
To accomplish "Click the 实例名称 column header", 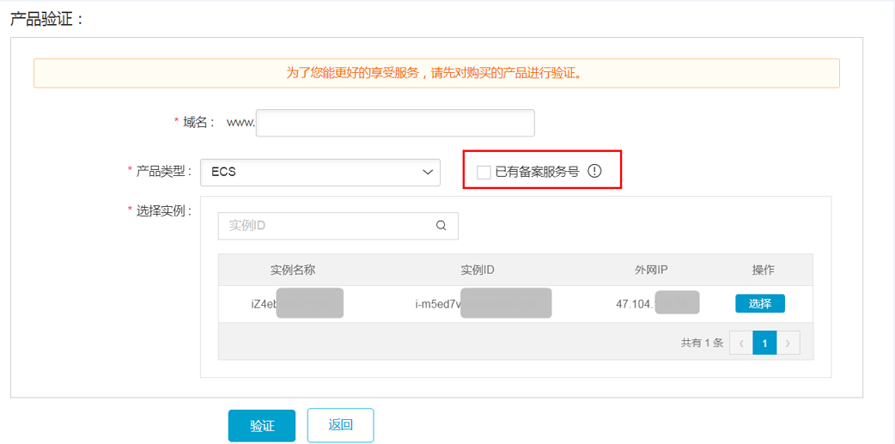I will 293,270.
